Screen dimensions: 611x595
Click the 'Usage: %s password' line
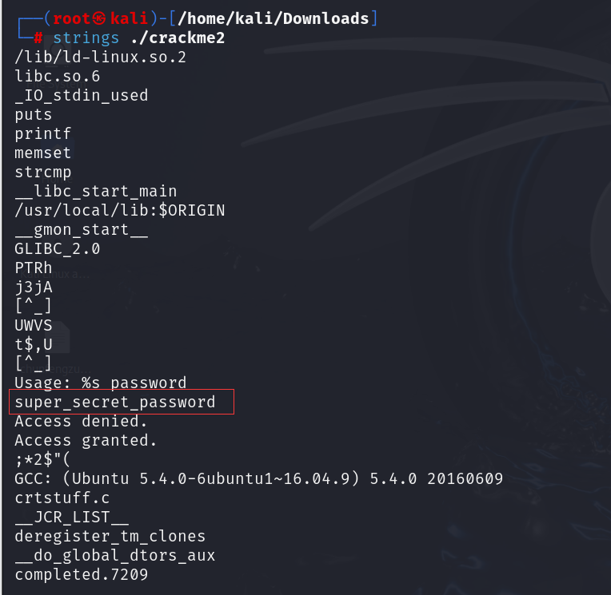101,383
